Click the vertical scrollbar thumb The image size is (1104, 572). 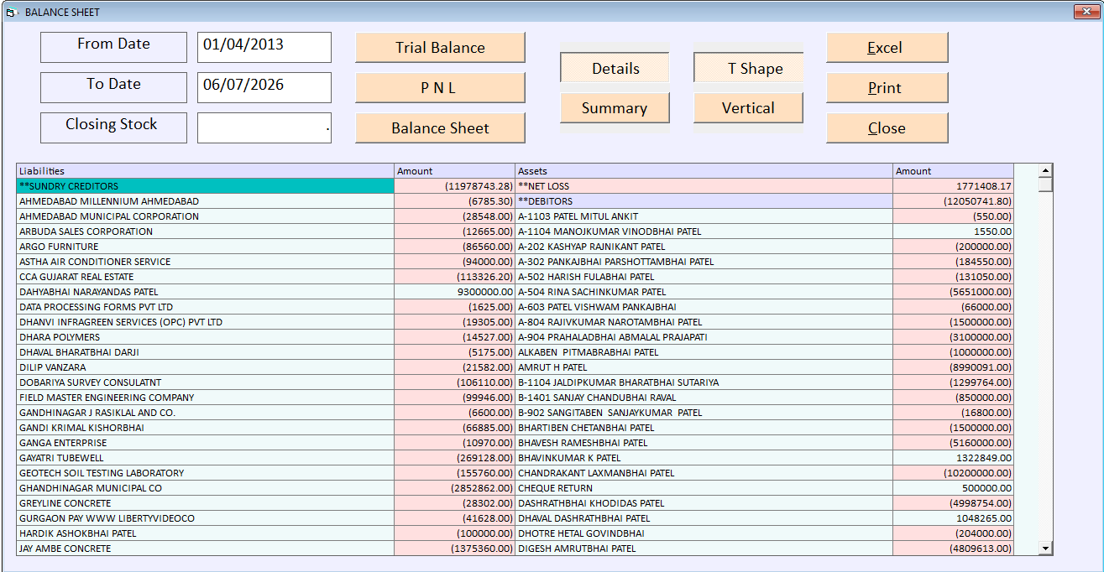(x=1045, y=185)
